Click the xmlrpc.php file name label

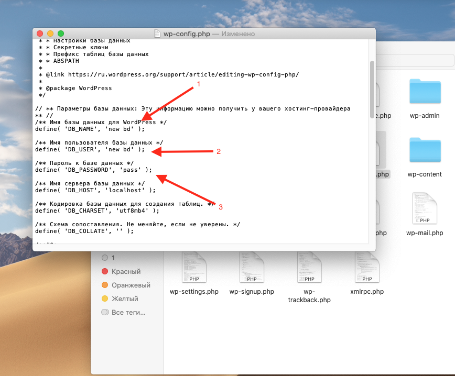pos(367,292)
